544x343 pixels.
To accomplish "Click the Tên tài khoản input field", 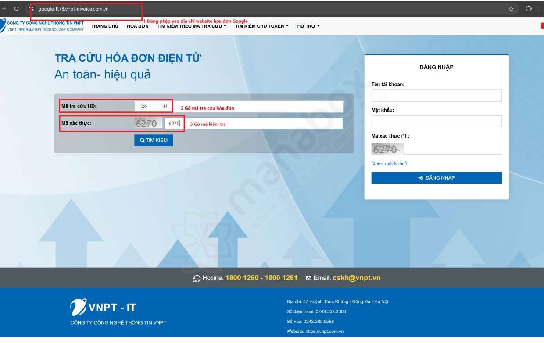I will pos(437,95).
